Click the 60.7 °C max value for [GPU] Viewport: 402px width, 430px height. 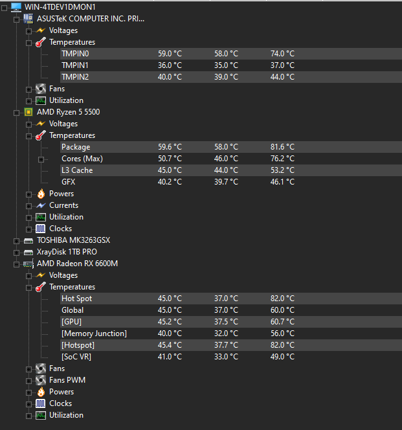click(x=282, y=322)
